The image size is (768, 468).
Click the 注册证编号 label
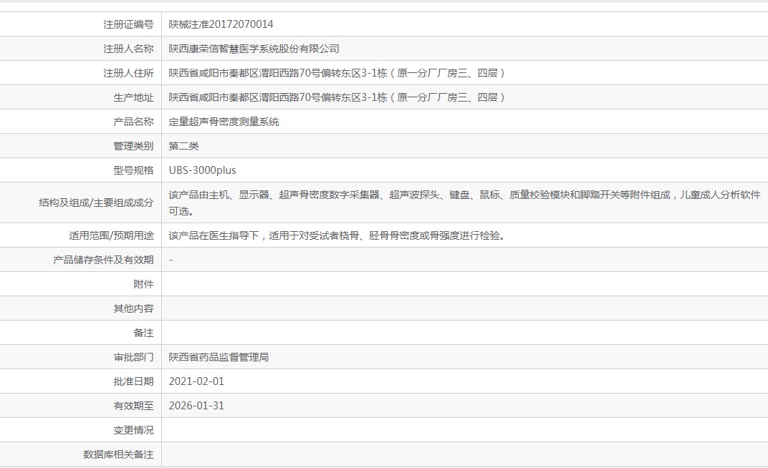tap(128, 24)
